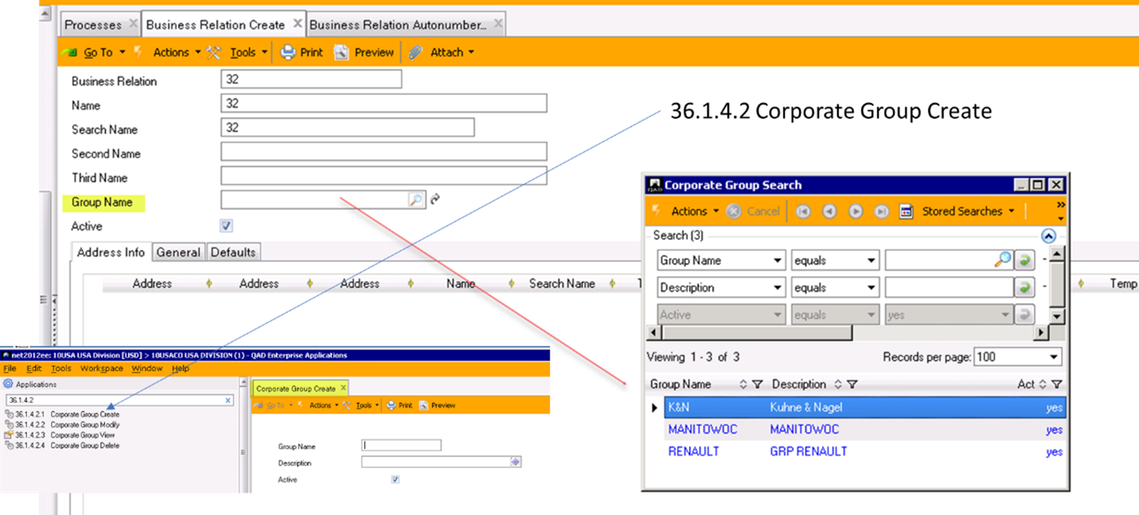
Task: Toggle Active checkbox in Corporate Group Create
Action: pyautogui.click(x=395, y=479)
